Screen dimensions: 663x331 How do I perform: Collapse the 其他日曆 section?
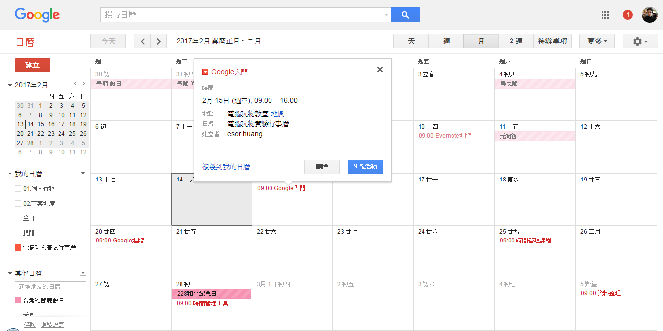coord(10,273)
